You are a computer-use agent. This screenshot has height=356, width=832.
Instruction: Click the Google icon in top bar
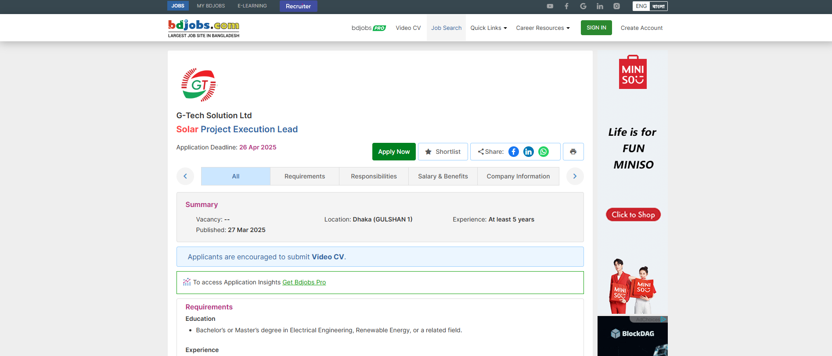pos(583,6)
